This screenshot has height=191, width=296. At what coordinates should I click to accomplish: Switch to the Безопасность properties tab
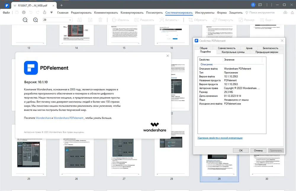tap(270, 48)
